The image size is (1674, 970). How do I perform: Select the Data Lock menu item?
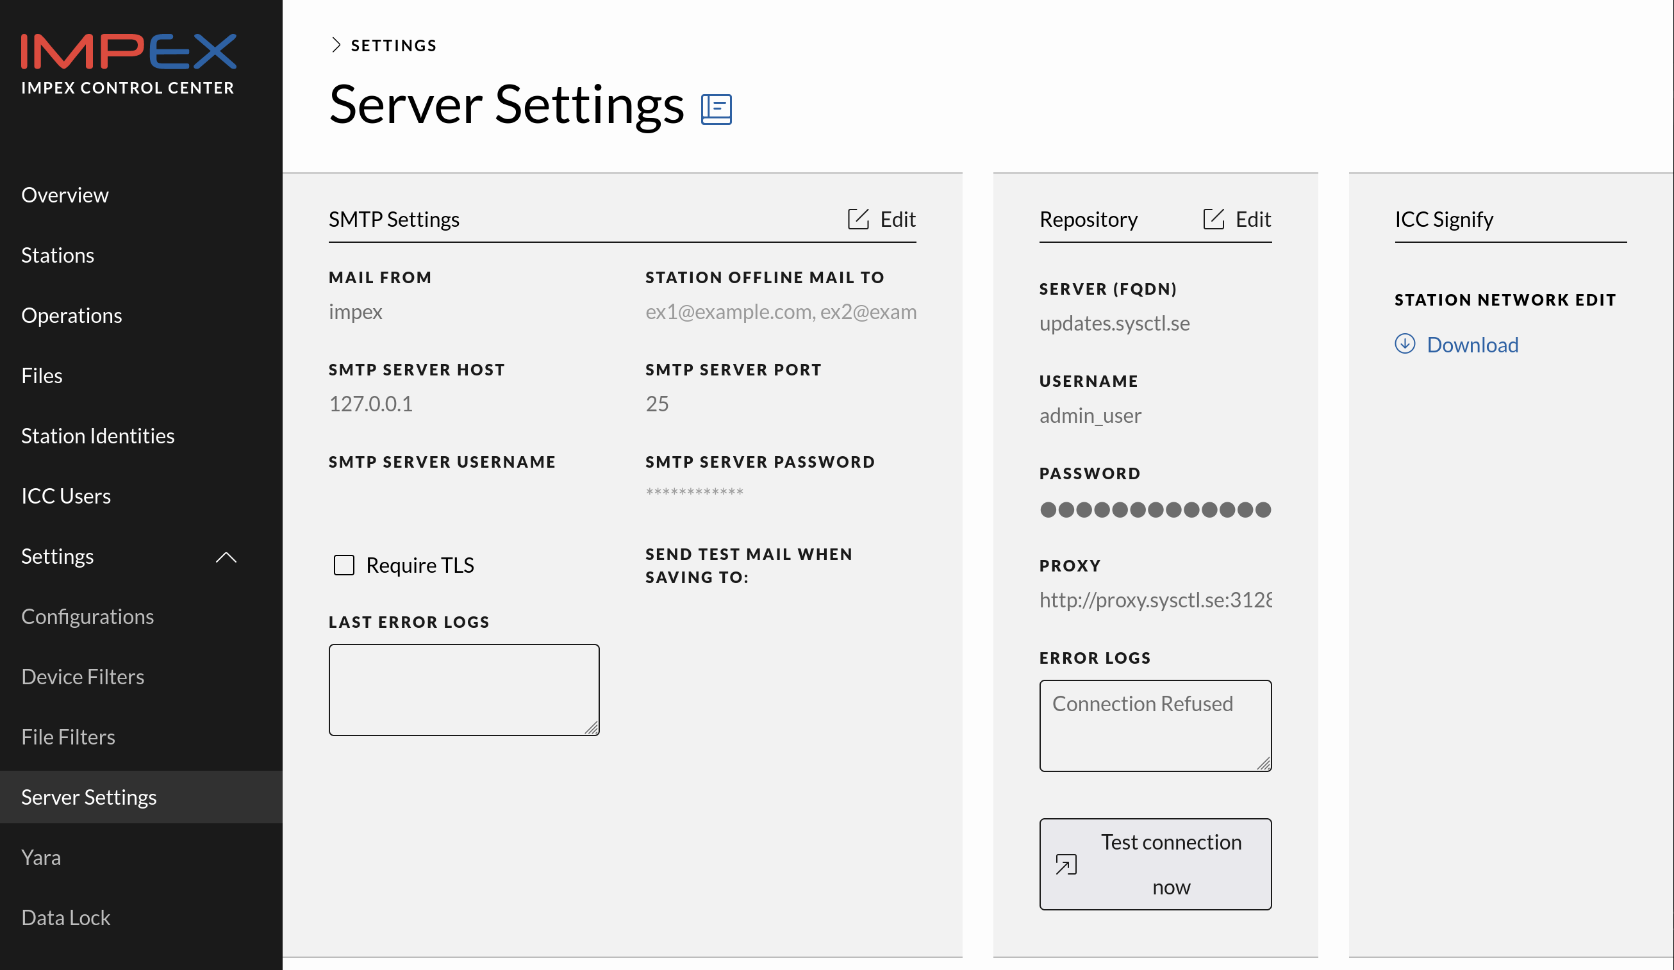click(65, 917)
